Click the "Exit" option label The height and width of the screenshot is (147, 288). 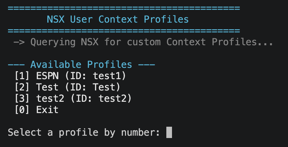coord(47,110)
